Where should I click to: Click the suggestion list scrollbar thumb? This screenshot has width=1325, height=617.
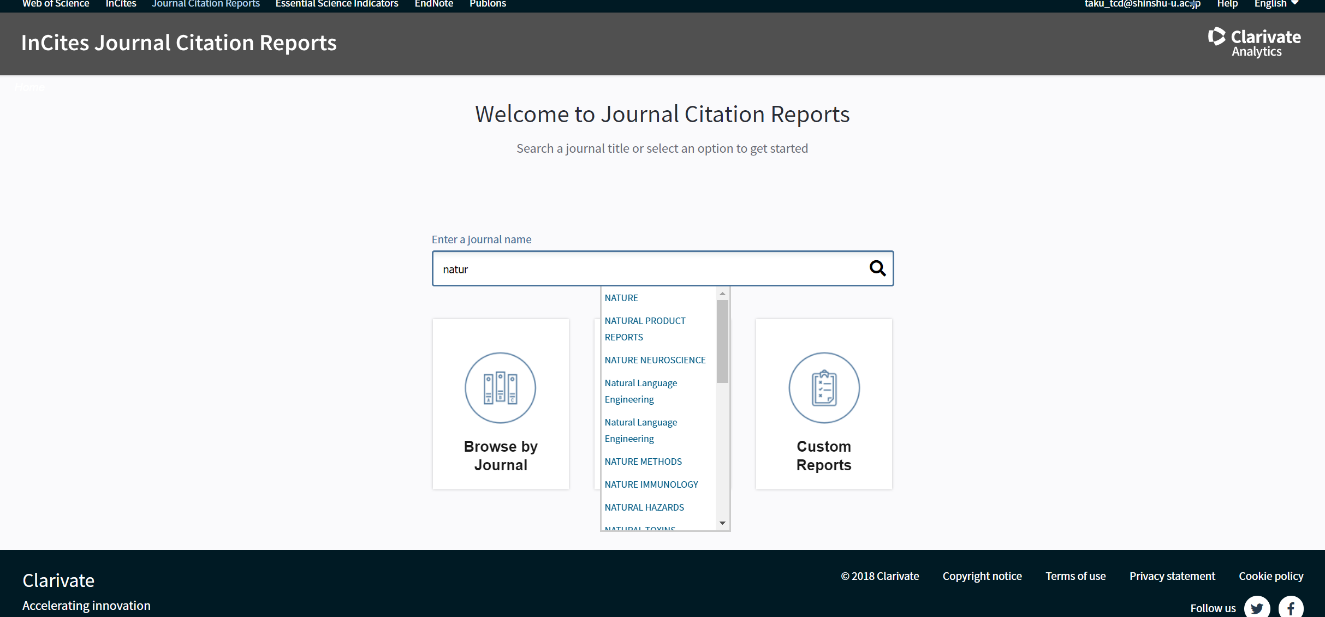[722, 342]
